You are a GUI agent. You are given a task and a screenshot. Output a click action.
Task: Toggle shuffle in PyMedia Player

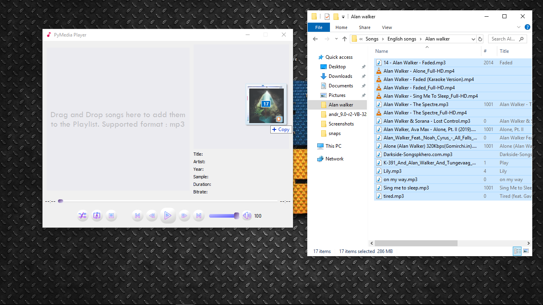pos(82,216)
